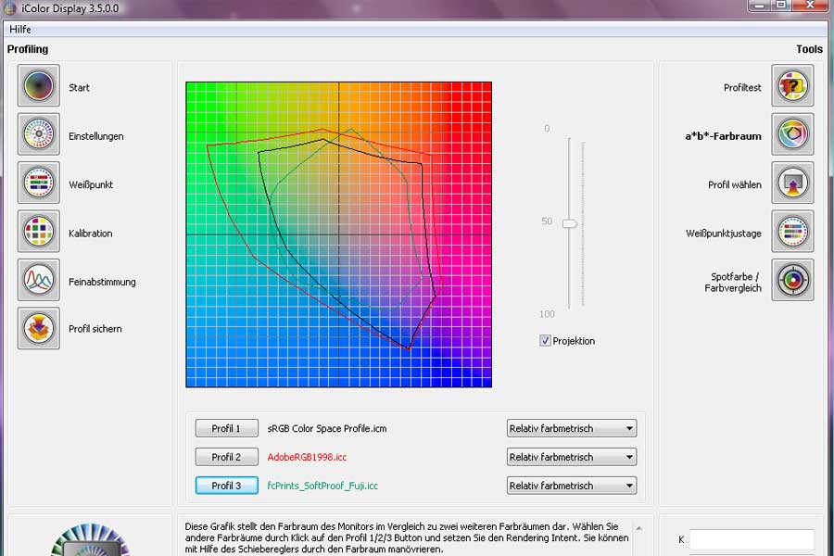Click the Weißpunkt label

click(x=91, y=184)
